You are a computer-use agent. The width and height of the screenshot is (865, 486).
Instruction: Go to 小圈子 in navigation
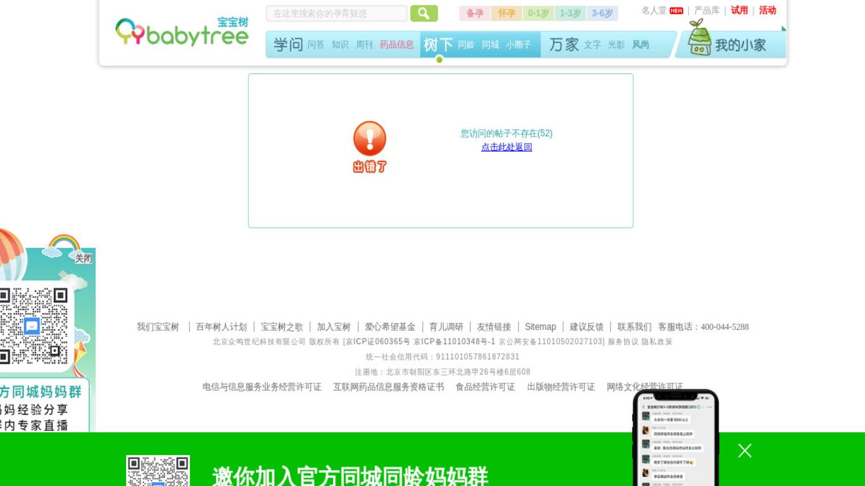519,45
